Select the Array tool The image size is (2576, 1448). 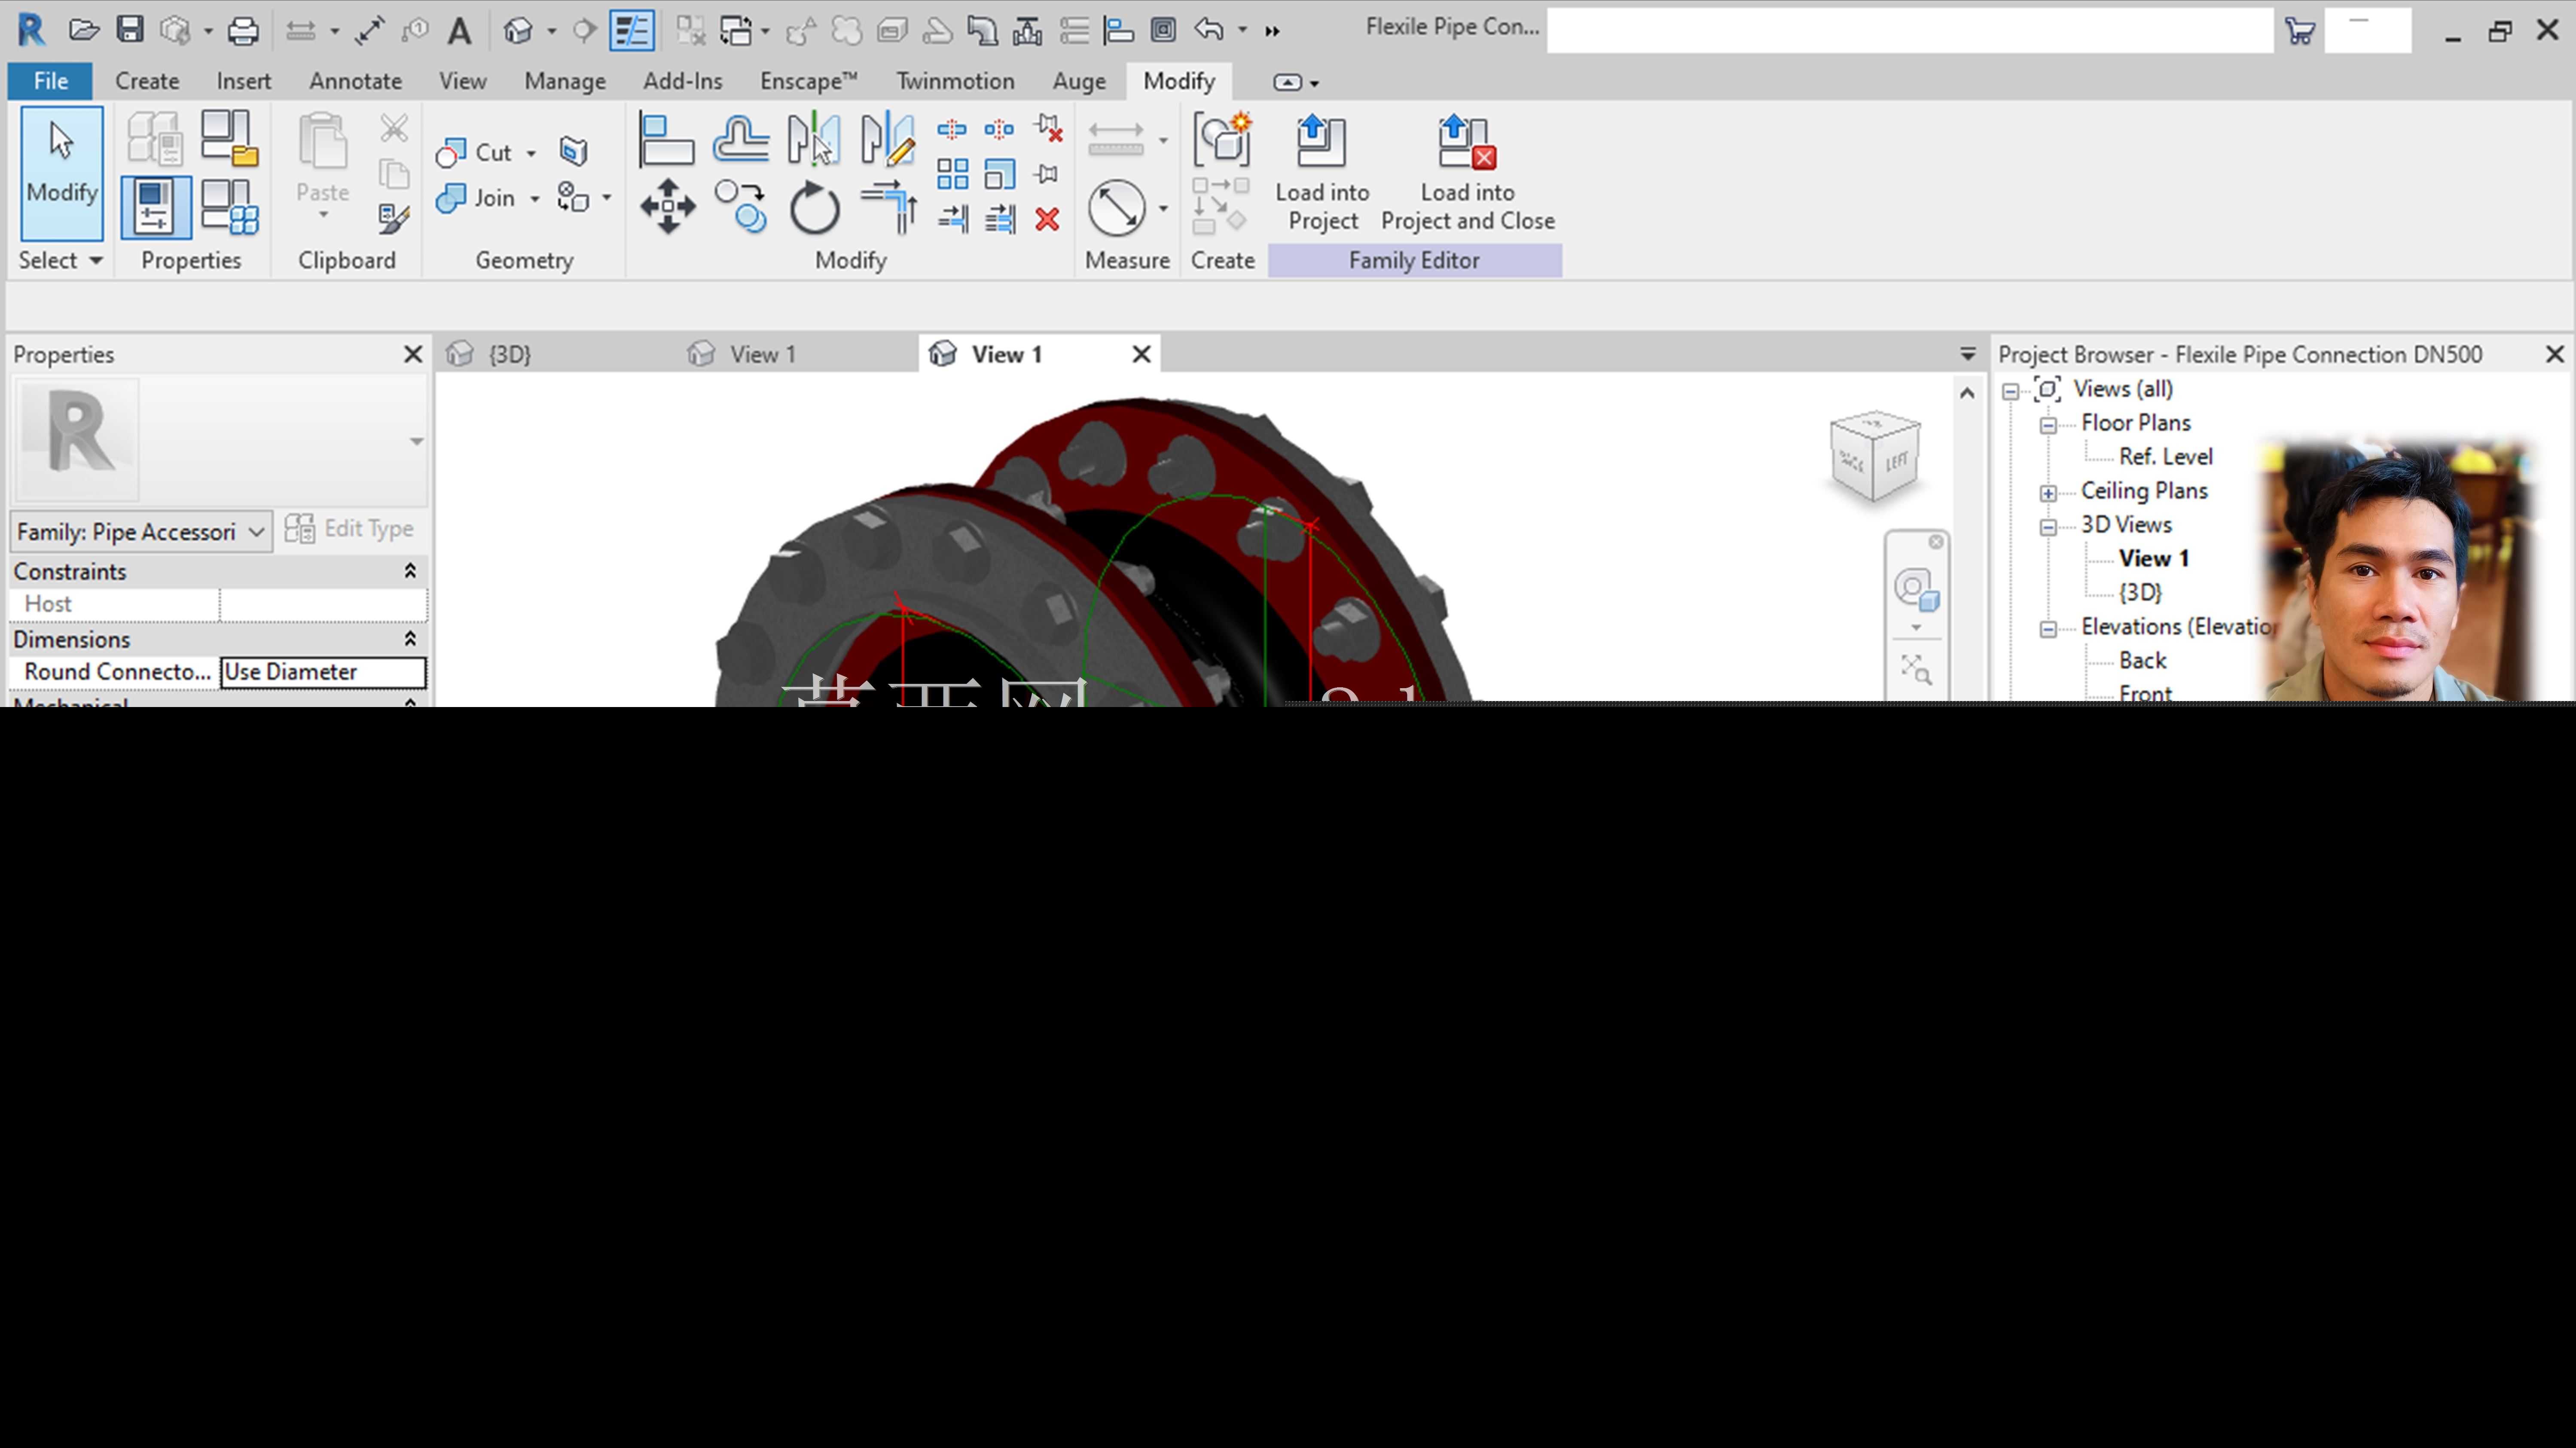click(952, 175)
